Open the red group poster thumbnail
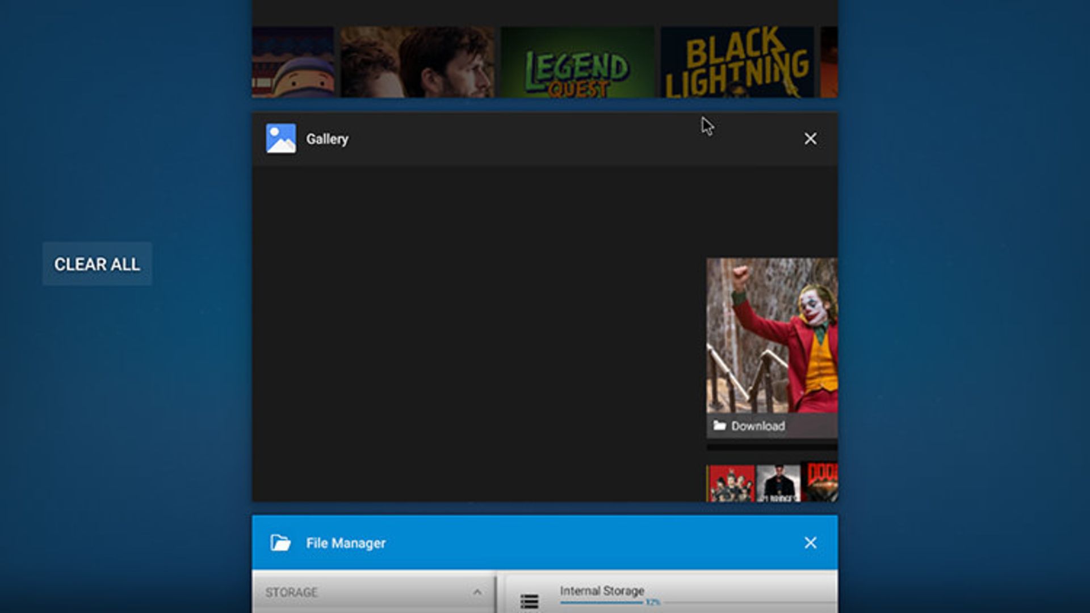 (731, 484)
